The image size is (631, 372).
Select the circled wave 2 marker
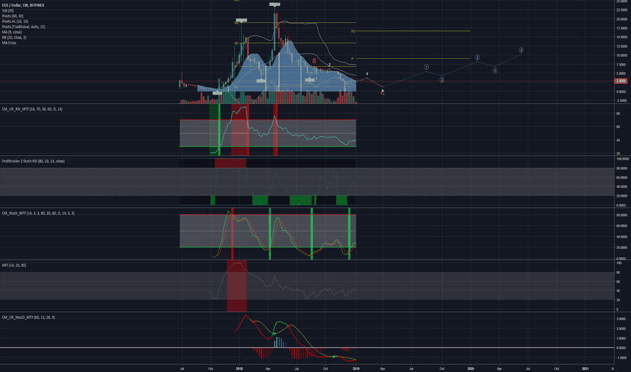pyautogui.click(x=441, y=80)
